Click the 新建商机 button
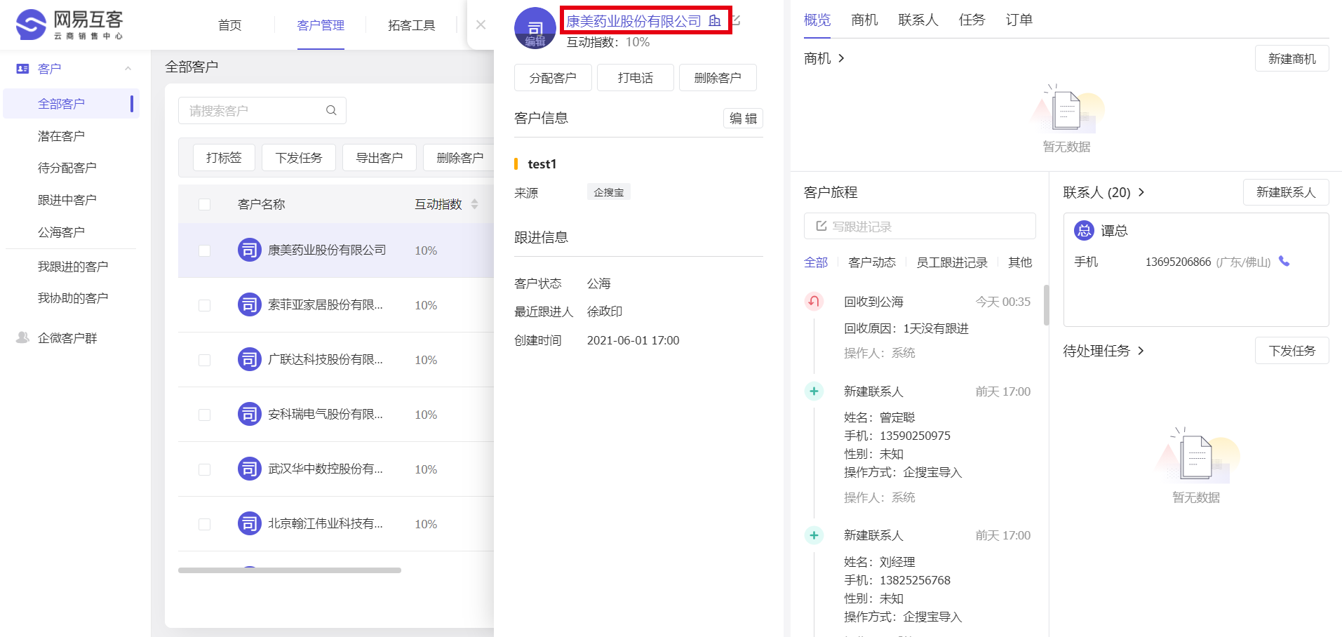This screenshot has height=637, width=1342. (x=1292, y=59)
